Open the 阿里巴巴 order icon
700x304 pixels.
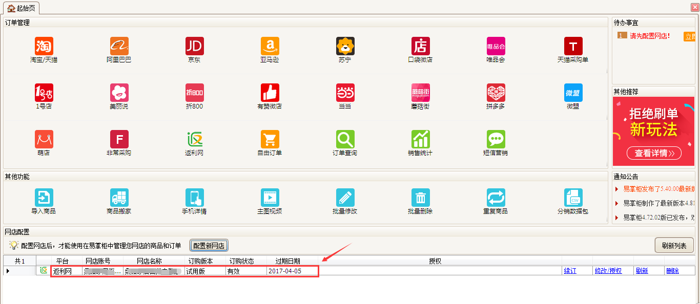tap(119, 46)
